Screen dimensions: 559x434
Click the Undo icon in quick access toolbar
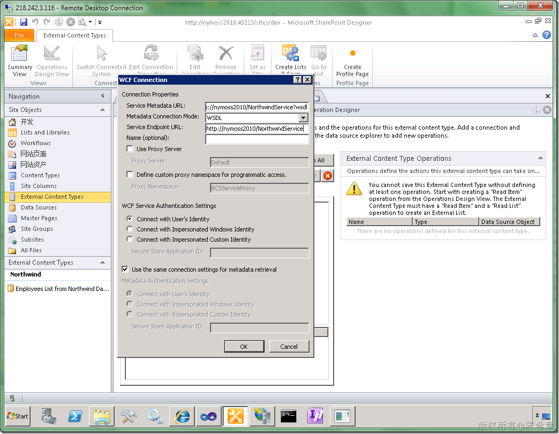tap(35, 22)
